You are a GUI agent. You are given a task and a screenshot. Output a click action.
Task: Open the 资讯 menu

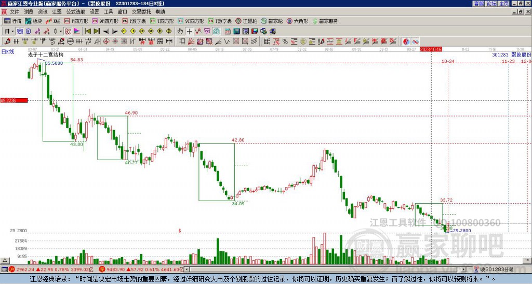43,12
